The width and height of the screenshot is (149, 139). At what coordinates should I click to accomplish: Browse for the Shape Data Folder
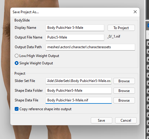click(x=124, y=91)
